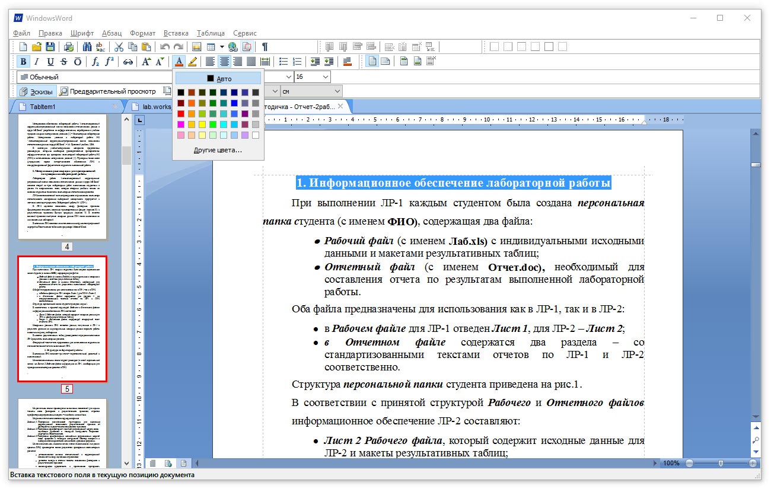Open the Абзац menu
The width and height of the screenshot is (771, 489).
112,33
